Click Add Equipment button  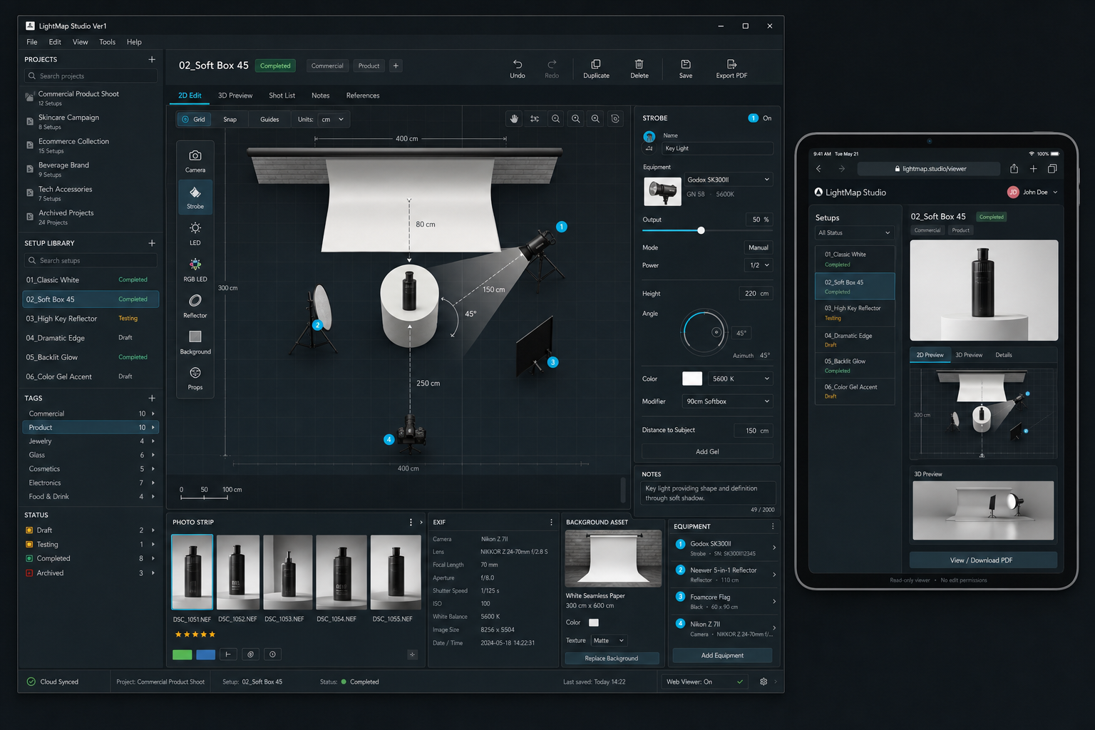click(722, 655)
